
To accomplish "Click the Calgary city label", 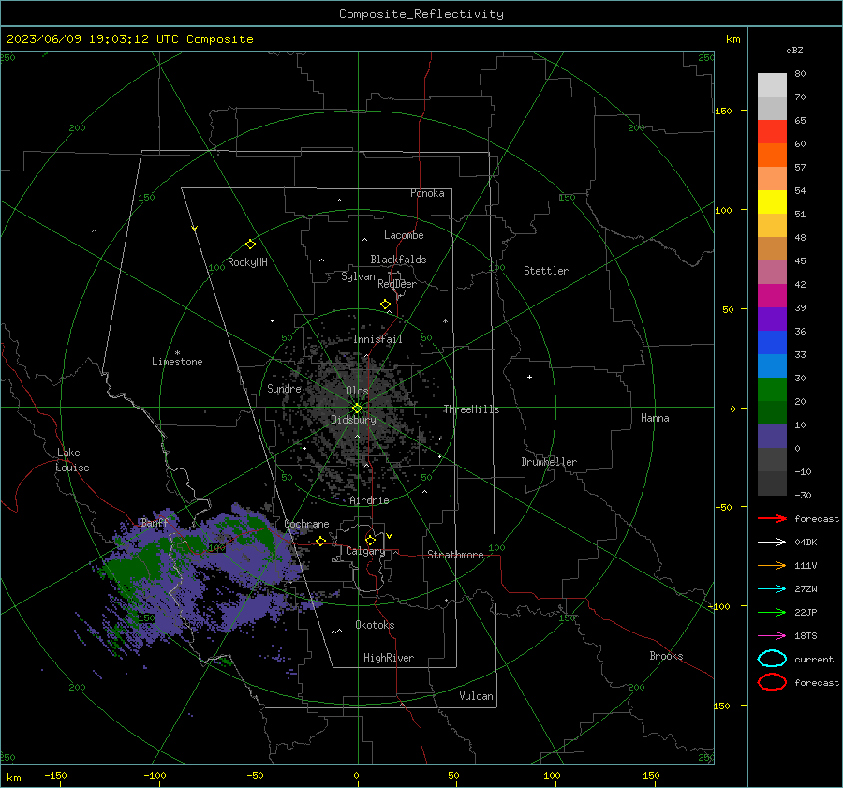I will (365, 551).
